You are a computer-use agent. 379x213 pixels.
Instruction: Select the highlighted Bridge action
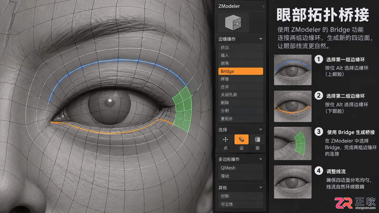pos(241,71)
